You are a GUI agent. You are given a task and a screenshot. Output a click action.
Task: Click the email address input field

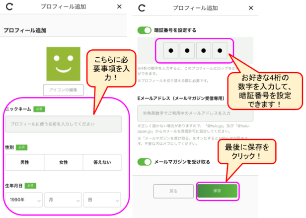click(195, 113)
